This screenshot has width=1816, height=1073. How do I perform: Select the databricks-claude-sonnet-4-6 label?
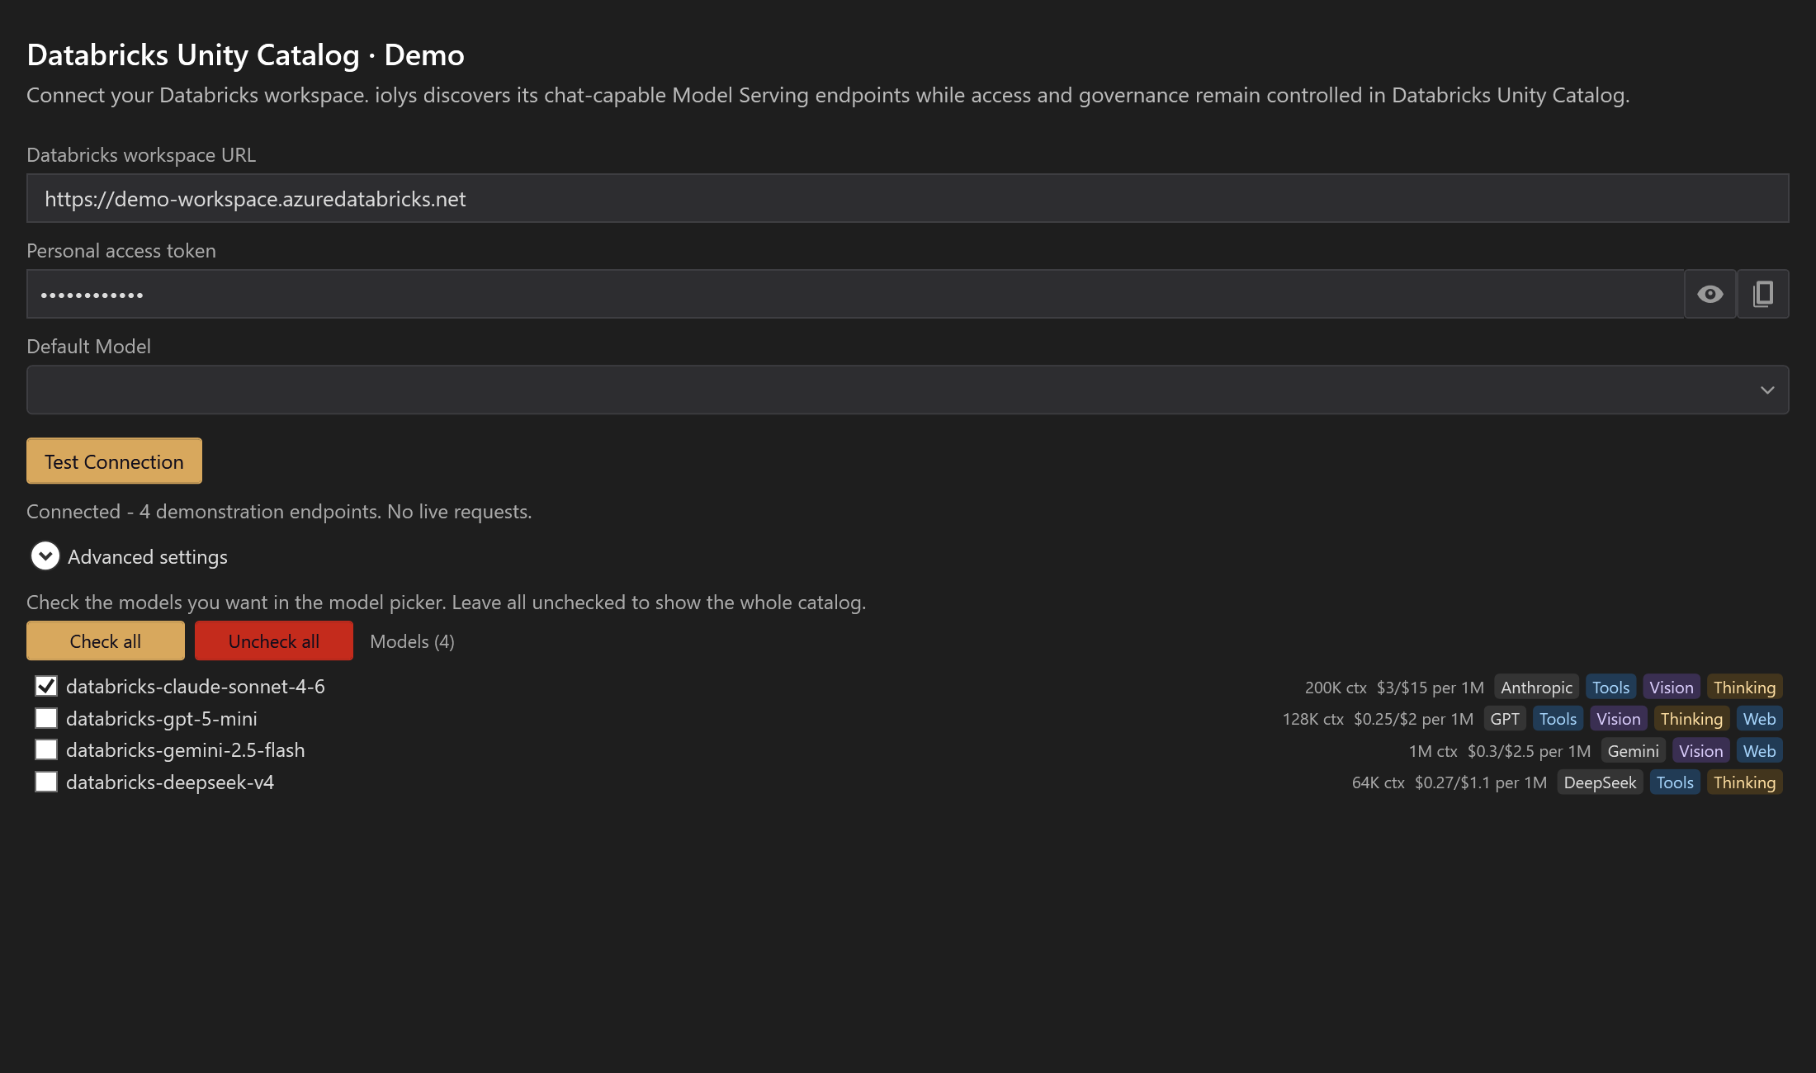coord(196,686)
